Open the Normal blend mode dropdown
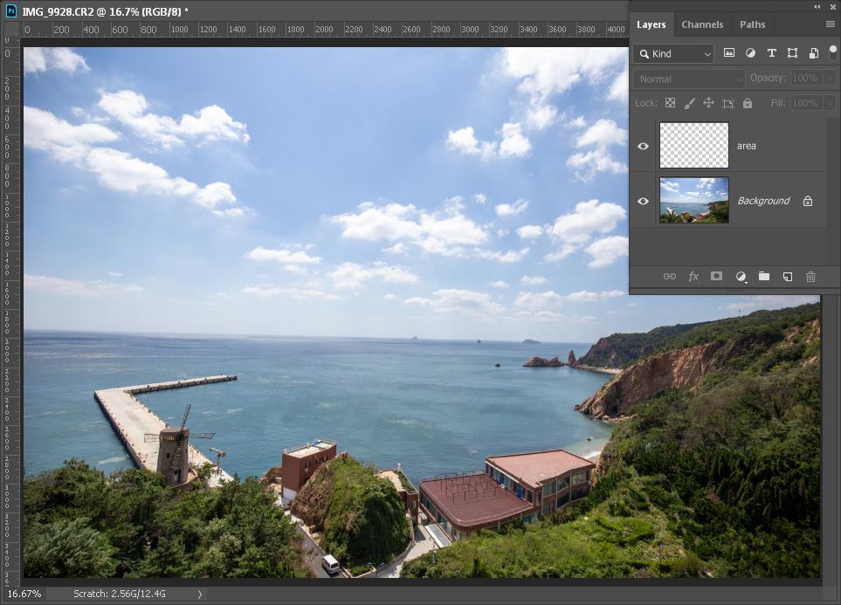The width and height of the screenshot is (841, 605). (x=689, y=79)
